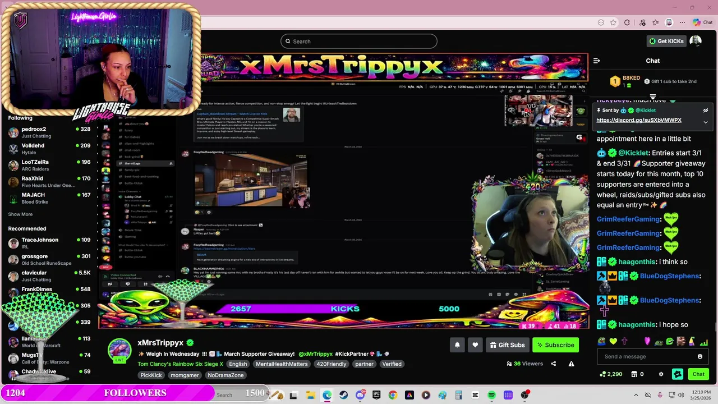718x404 pixels.
Task: Click the green KICKs gift icon by Chat
Action: pos(678,374)
